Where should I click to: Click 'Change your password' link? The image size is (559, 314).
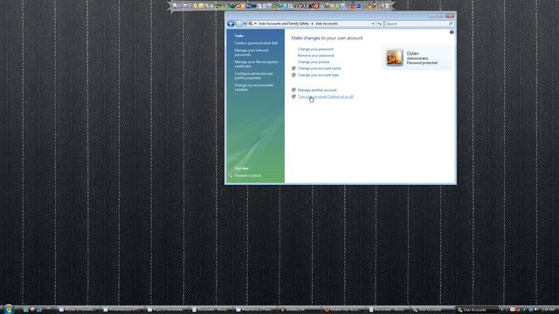click(315, 49)
